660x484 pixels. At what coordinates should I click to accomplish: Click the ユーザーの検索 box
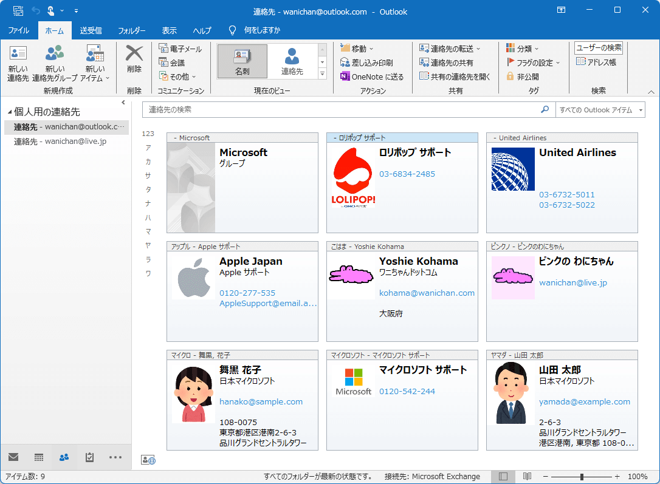click(x=599, y=48)
